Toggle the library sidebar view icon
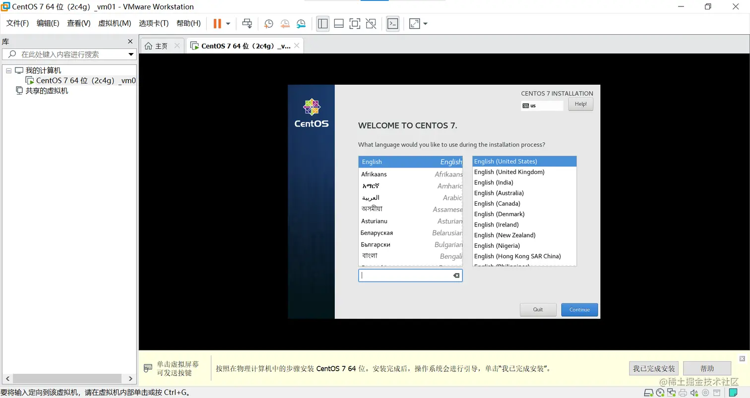Screen dimensions: 750x398 click(x=323, y=23)
